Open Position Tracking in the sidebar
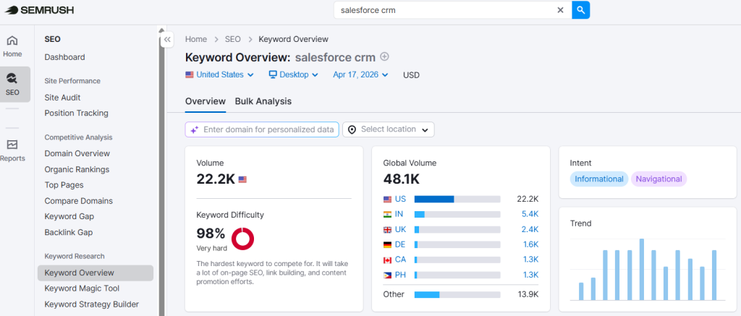Screen dimensions: 741x316 tap(76, 113)
